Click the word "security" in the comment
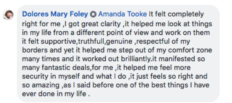 click(x=35, y=77)
